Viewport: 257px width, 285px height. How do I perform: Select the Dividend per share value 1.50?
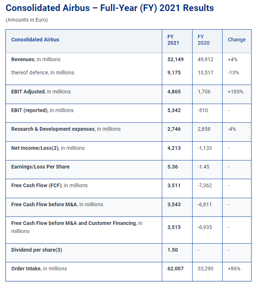click(x=172, y=250)
